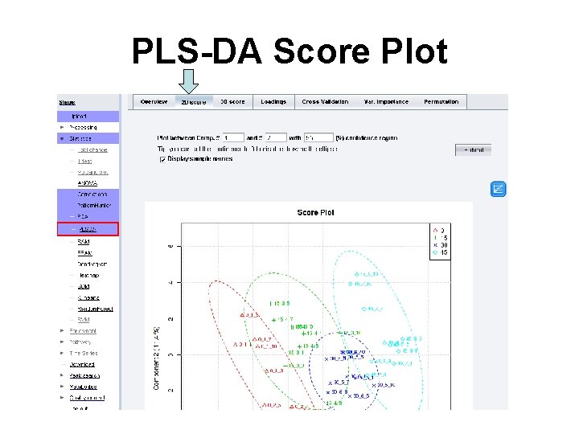Image resolution: width=579 pixels, height=434 pixels.
Task: Go to the Cross Validation tab
Action: point(325,102)
